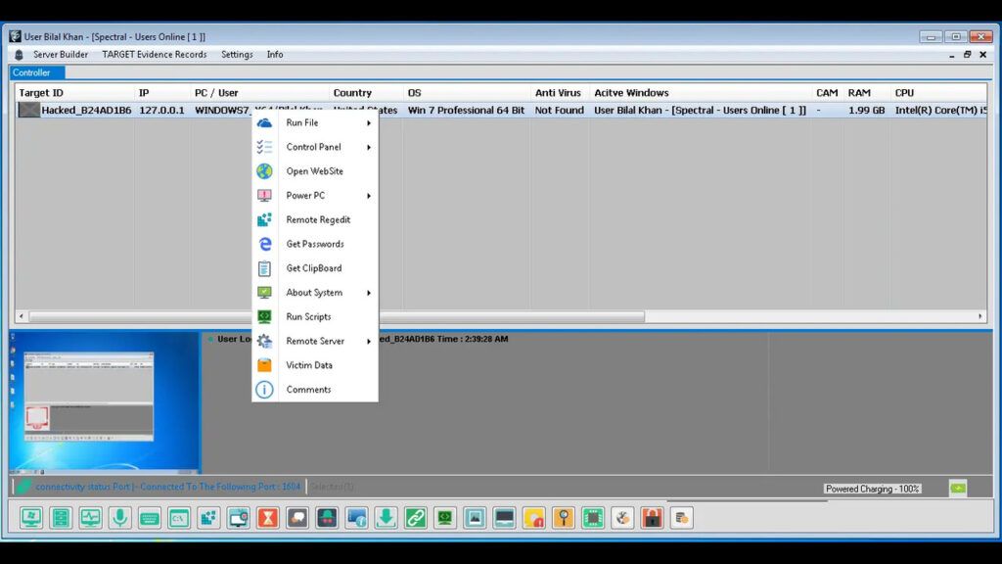Image resolution: width=1002 pixels, height=564 pixels.
Task: Click the CPU column header
Action: [x=938, y=93]
